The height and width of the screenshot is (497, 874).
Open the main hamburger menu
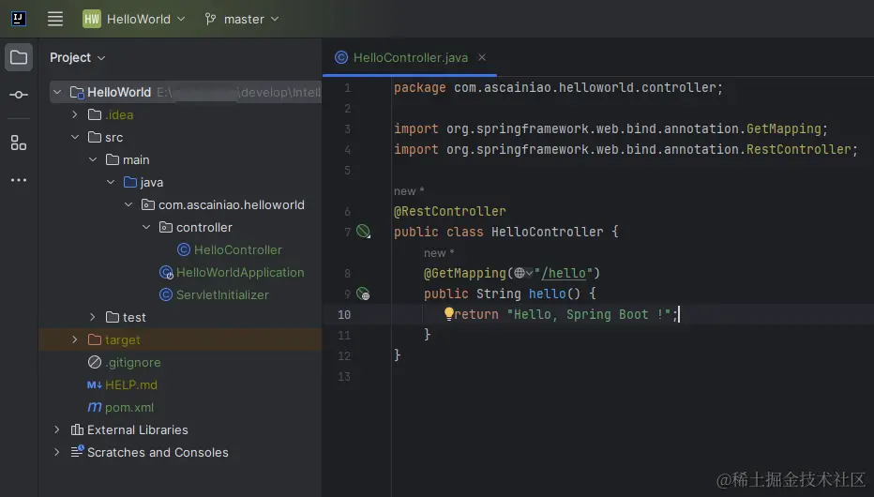pos(55,19)
